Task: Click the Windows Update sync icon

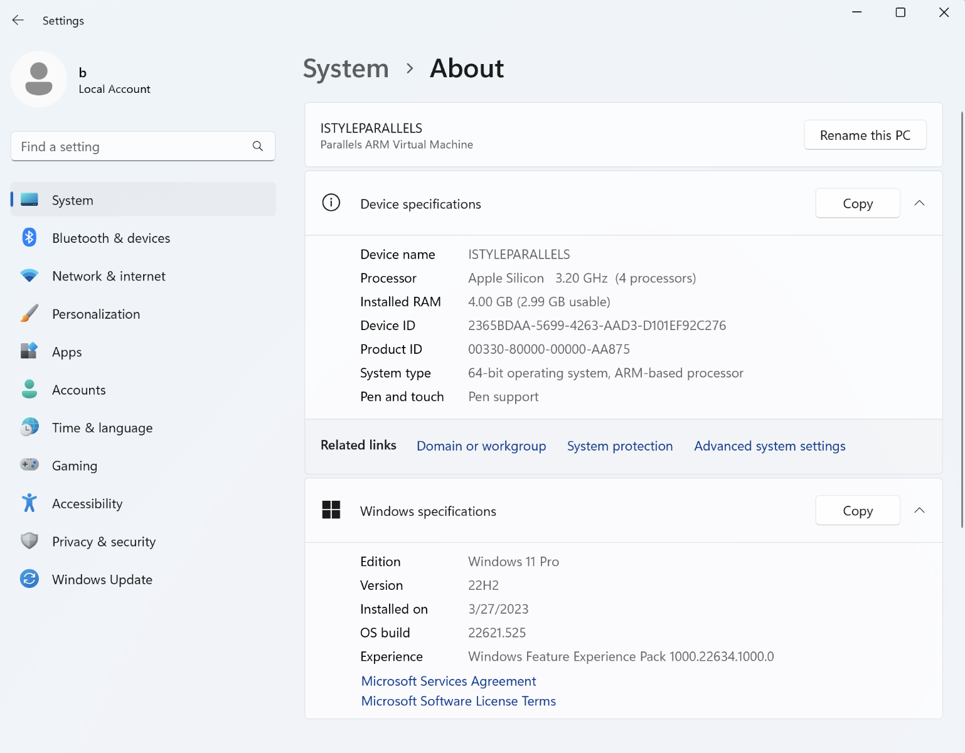Action: tap(29, 579)
